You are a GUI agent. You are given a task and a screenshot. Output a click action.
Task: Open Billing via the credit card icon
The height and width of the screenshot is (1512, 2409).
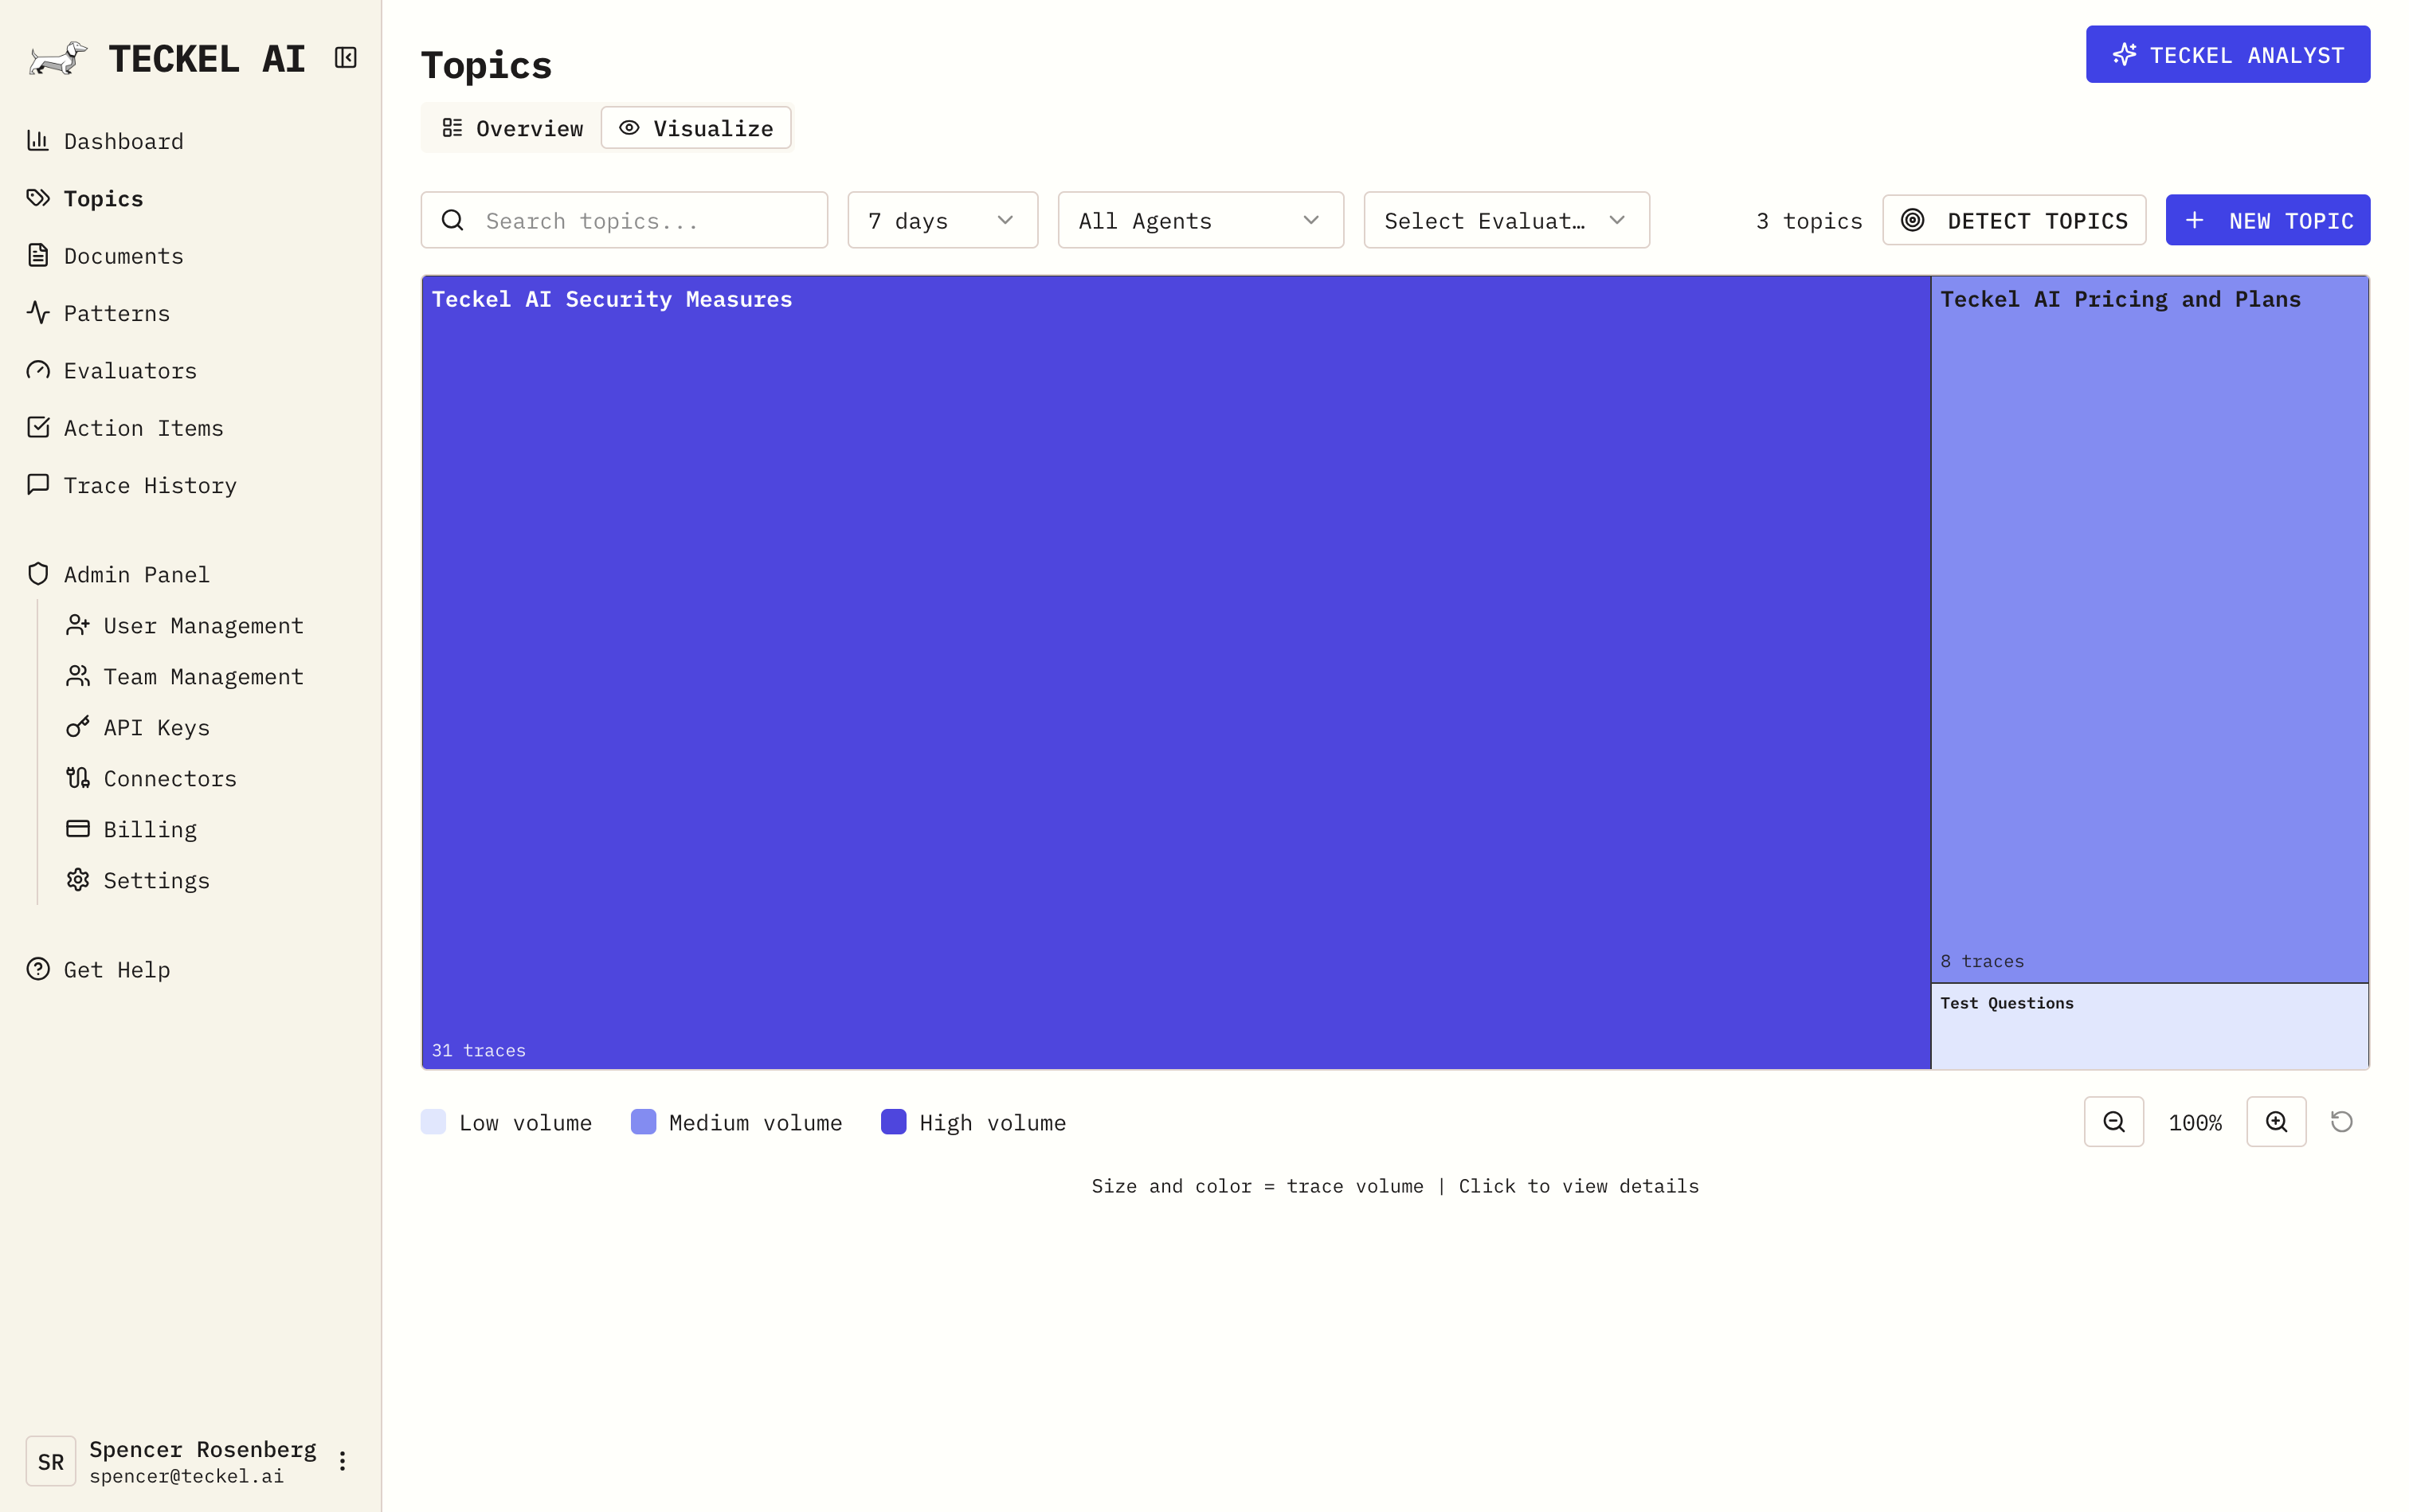tap(79, 829)
